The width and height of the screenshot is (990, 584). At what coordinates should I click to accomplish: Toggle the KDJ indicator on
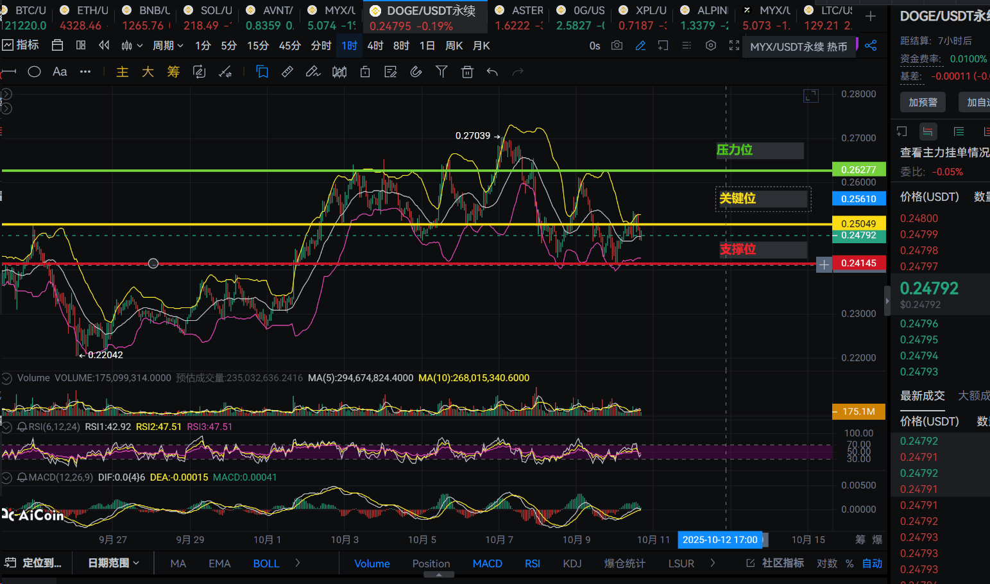(572, 563)
